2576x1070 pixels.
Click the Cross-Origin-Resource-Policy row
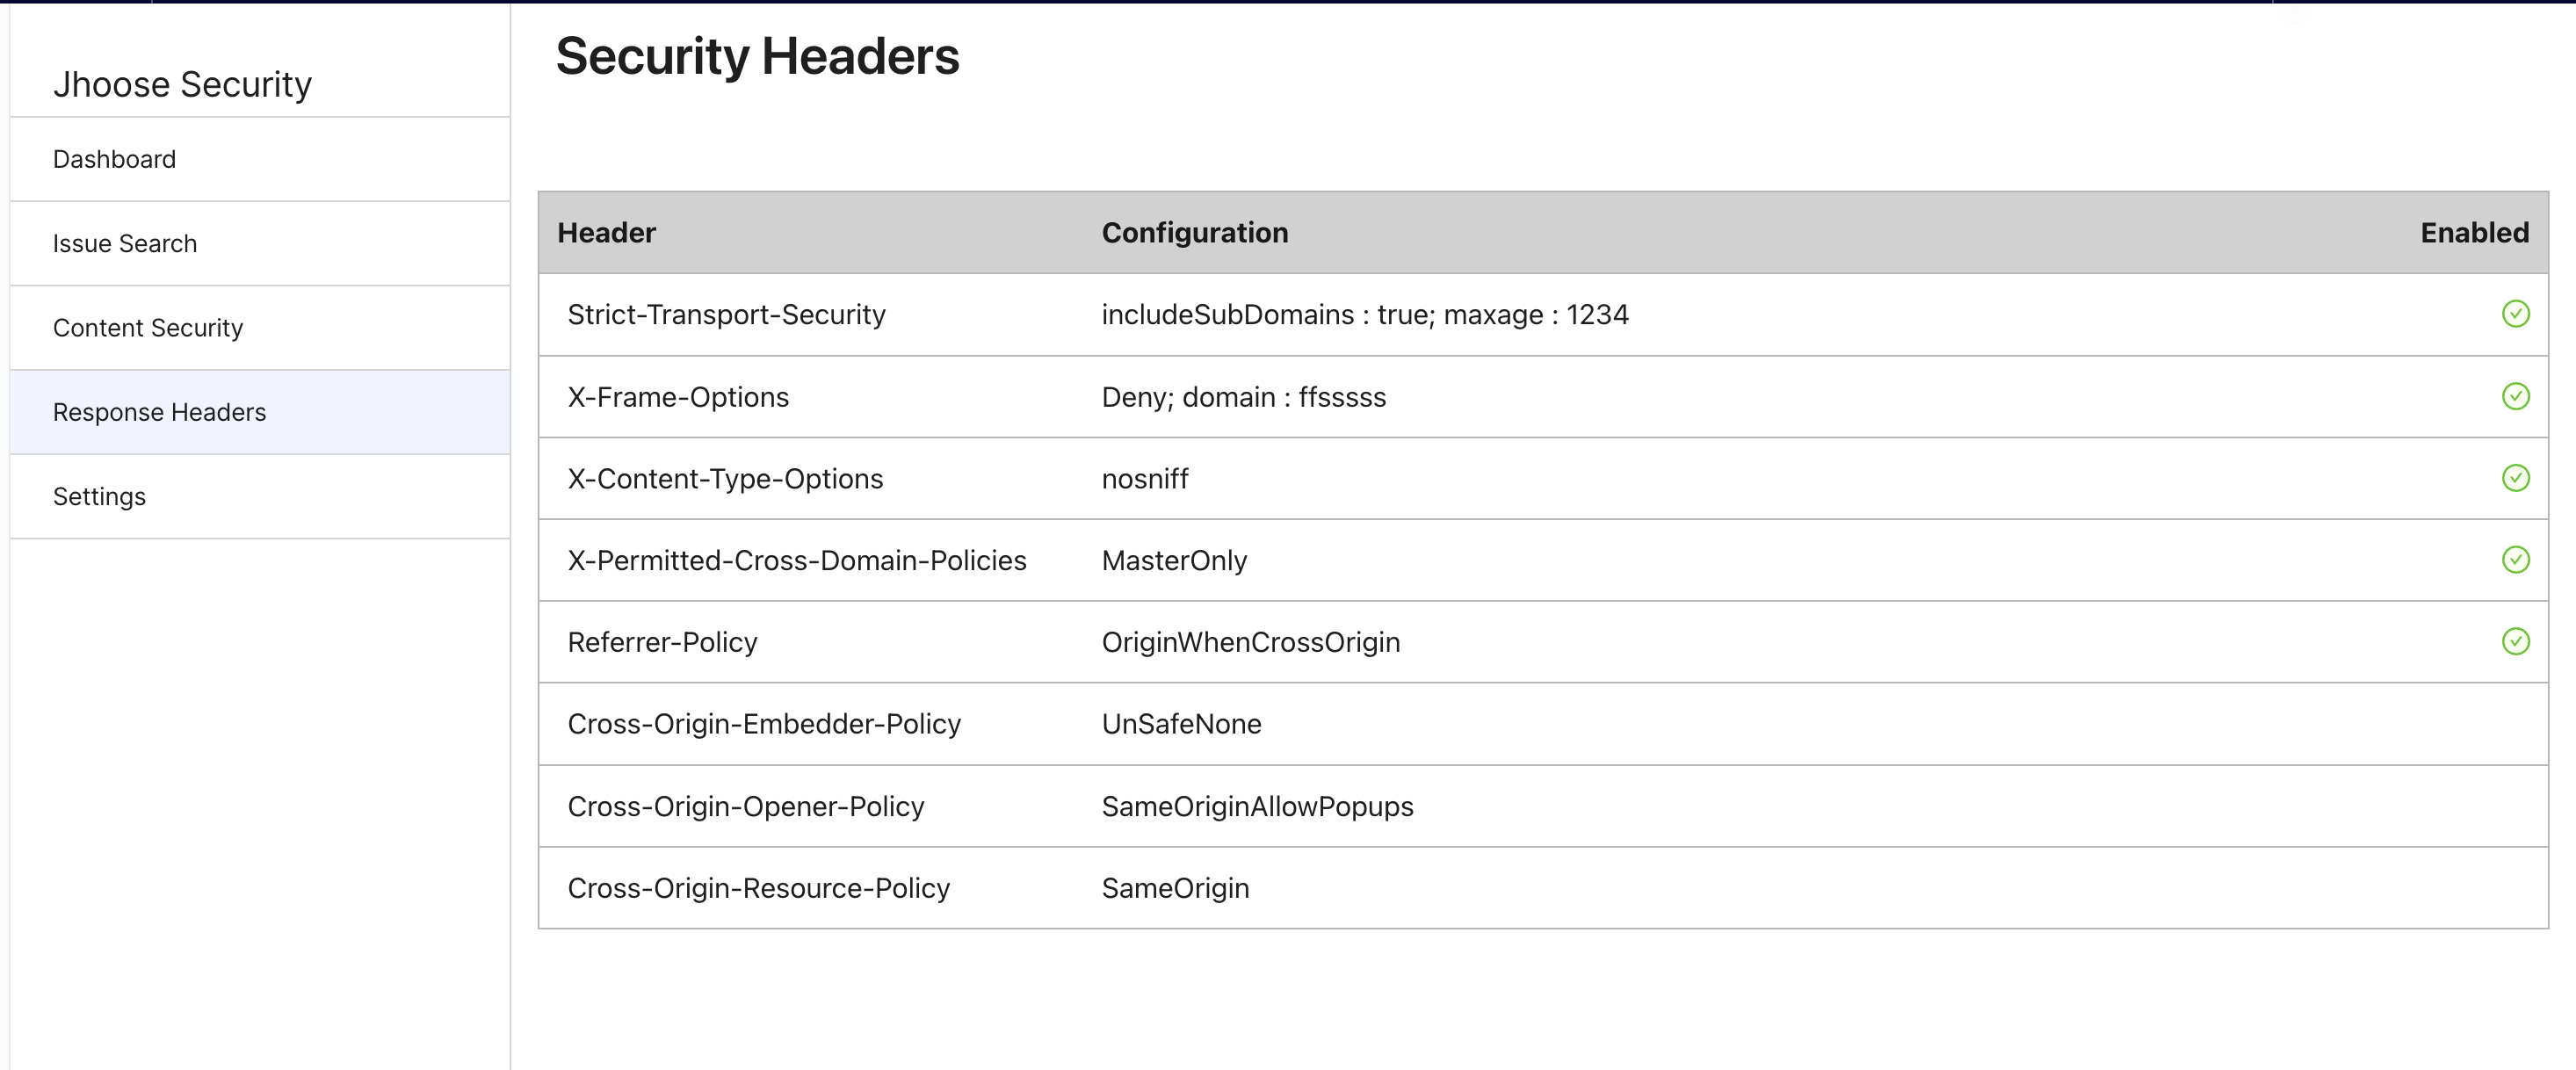point(758,888)
